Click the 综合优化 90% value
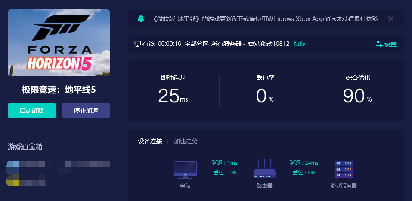Screen dimensions: 412x201 click(357, 96)
